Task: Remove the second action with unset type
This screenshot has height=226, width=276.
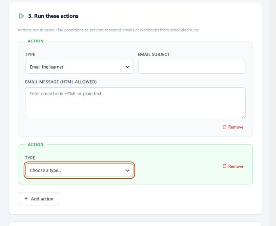Action: pos(233,166)
